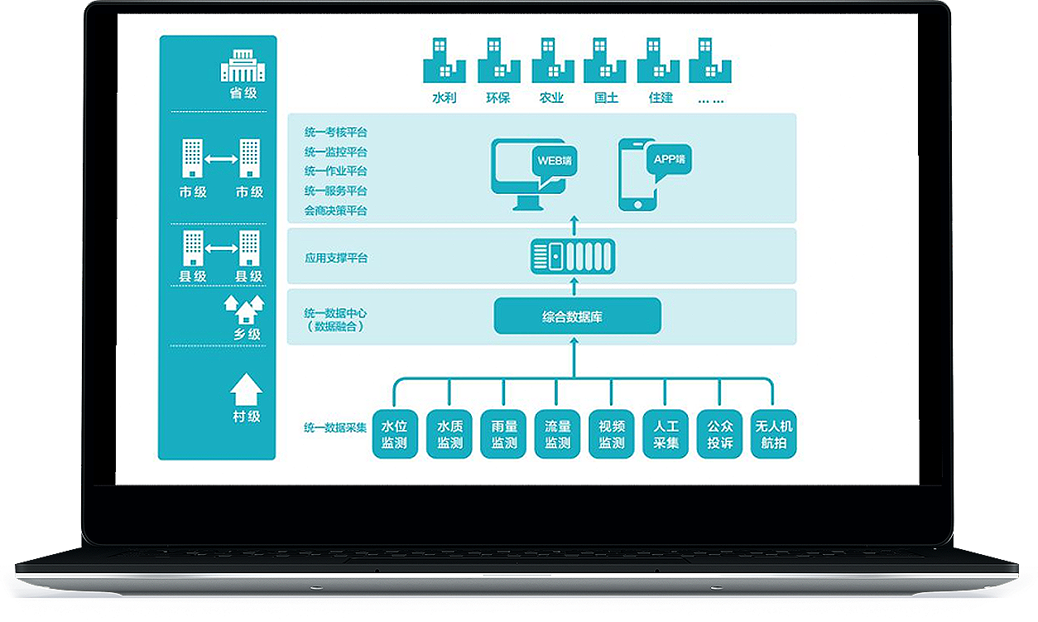The height and width of the screenshot is (622, 1038).
Task: Choose the 国土 department building icon
Action: [606, 60]
